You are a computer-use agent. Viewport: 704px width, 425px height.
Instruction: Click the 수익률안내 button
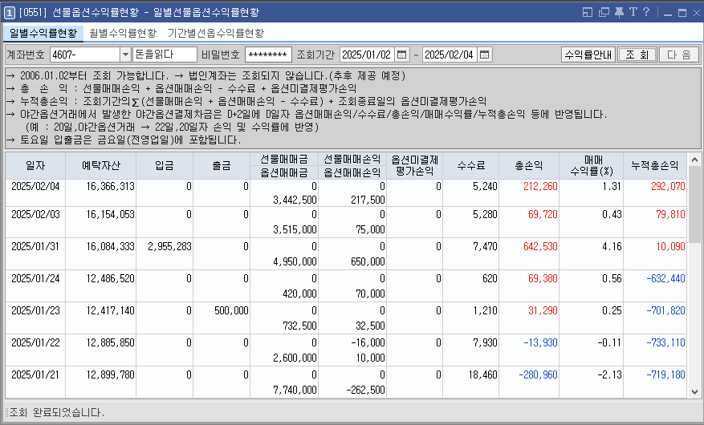pyautogui.click(x=588, y=55)
